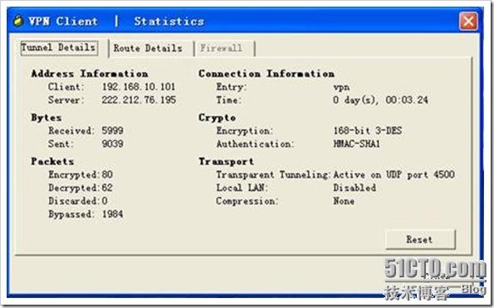This screenshot has height=308, width=494.
Task: Click the Compression value None
Action: coord(344,201)
